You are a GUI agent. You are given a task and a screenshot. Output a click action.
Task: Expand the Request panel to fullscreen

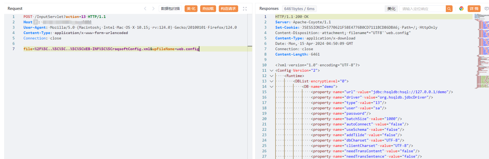click(245, 9)
